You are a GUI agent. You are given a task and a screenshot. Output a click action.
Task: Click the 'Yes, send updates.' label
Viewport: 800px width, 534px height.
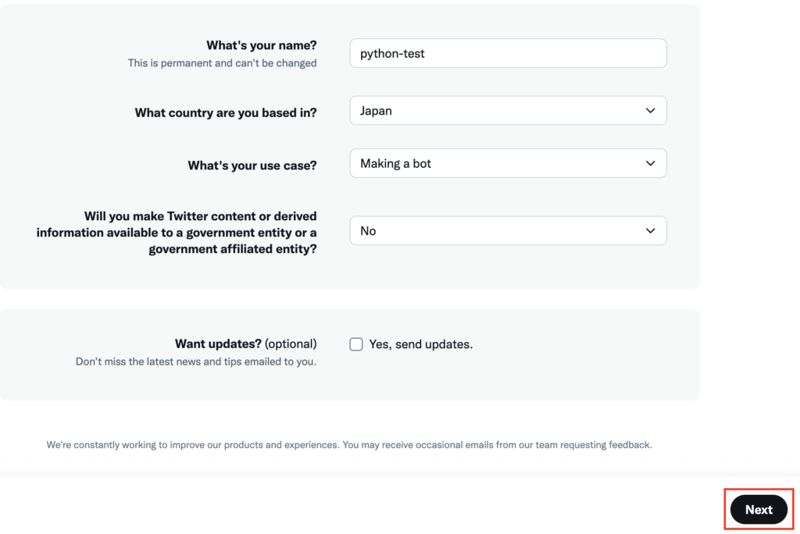(421, 344)
